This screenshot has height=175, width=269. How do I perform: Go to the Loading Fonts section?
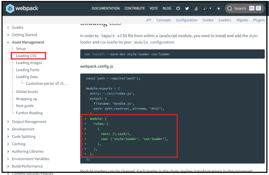tap(28, 70)
